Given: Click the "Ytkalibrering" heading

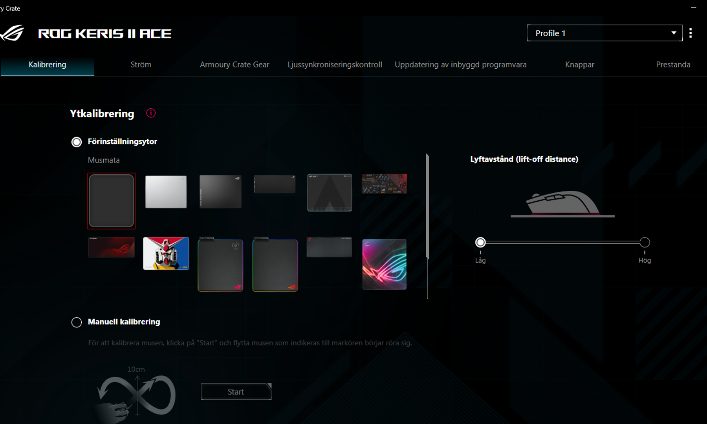Looking at the screenshot, I should coord(102,113).
